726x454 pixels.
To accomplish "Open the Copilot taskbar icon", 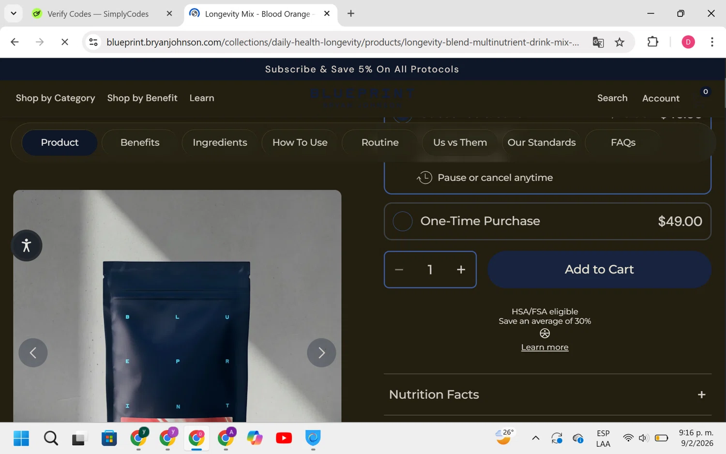I will tap(255, 439).
